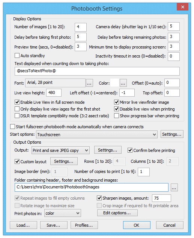
Task: Open Custom layout Settings button
Action: click(x=64, y=161)
